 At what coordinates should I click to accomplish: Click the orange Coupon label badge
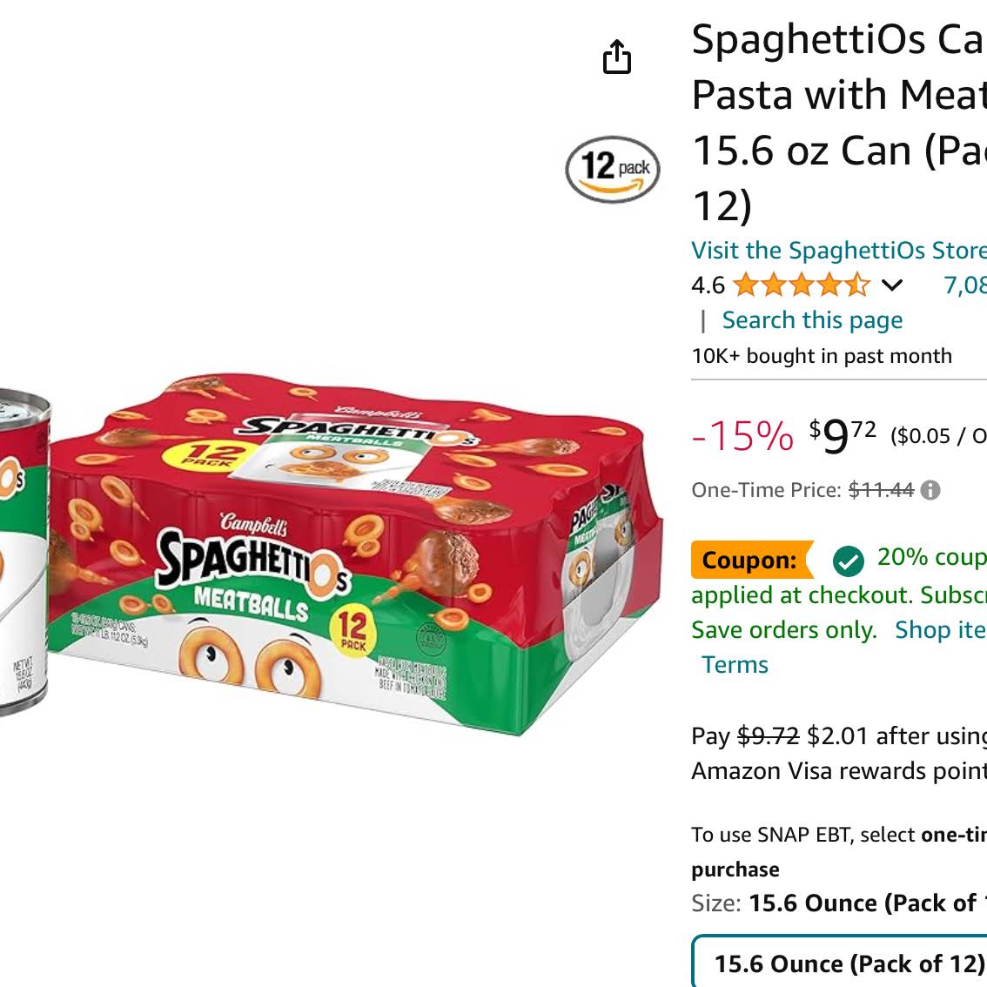coord(752,560)
